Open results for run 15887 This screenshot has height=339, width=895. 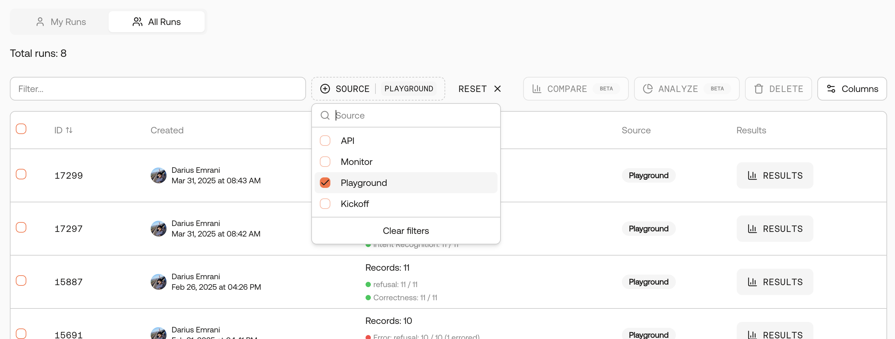(775, 282)
